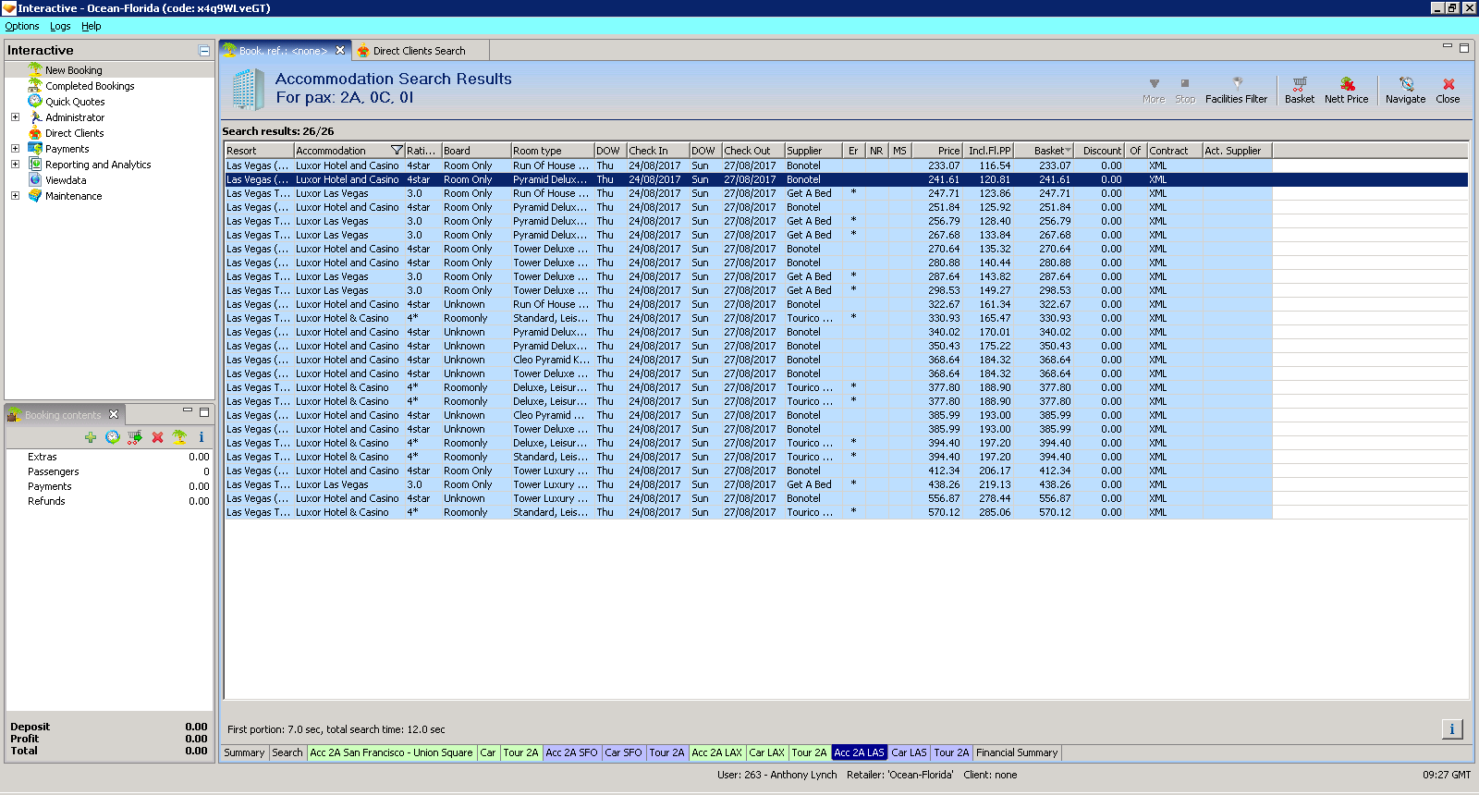Image resolution: width=1479 pixels, height=795 pixels.
Task: Click the blue info icon bottom right
Action: pyautogui.click(x=1451, y=729)
